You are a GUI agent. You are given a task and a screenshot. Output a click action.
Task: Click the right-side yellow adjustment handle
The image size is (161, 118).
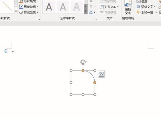pos(95,83)
